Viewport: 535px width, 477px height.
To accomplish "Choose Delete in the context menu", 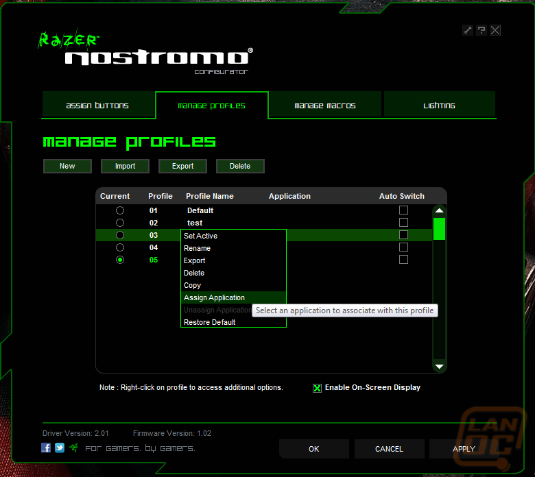I will tap(233, 273).
